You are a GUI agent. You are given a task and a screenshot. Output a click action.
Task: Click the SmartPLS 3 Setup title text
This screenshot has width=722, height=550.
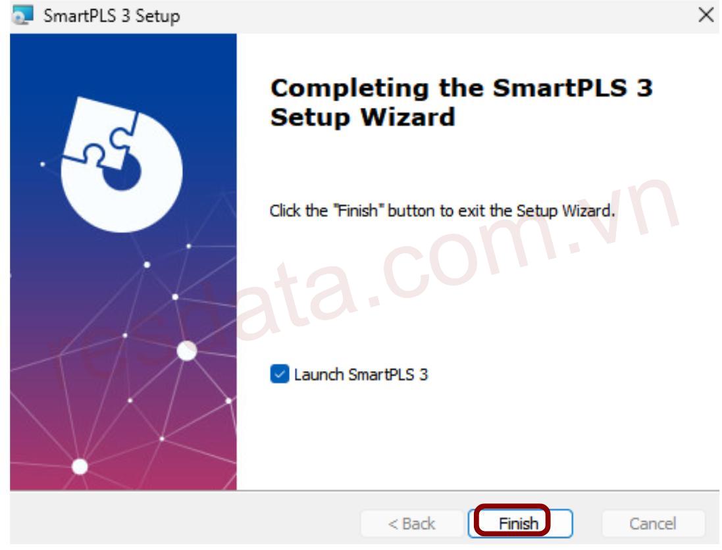111,16
